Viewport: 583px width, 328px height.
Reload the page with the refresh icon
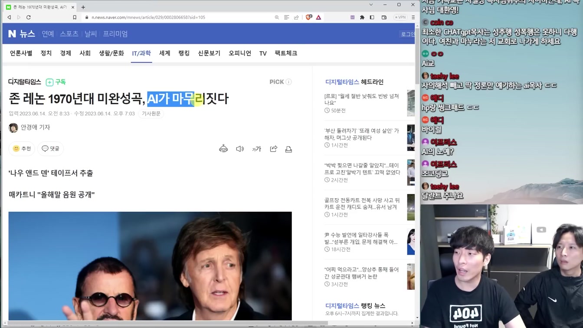coord(29,17)
